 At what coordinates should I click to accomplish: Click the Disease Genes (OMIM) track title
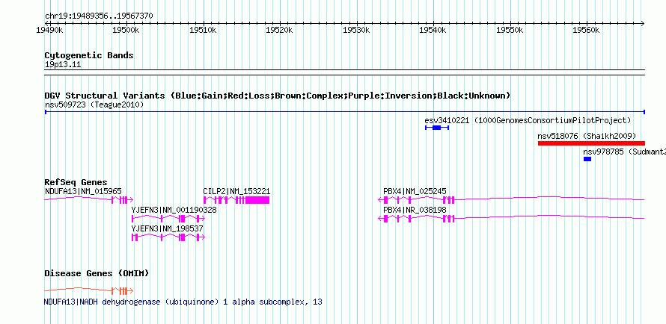(97, 273)
